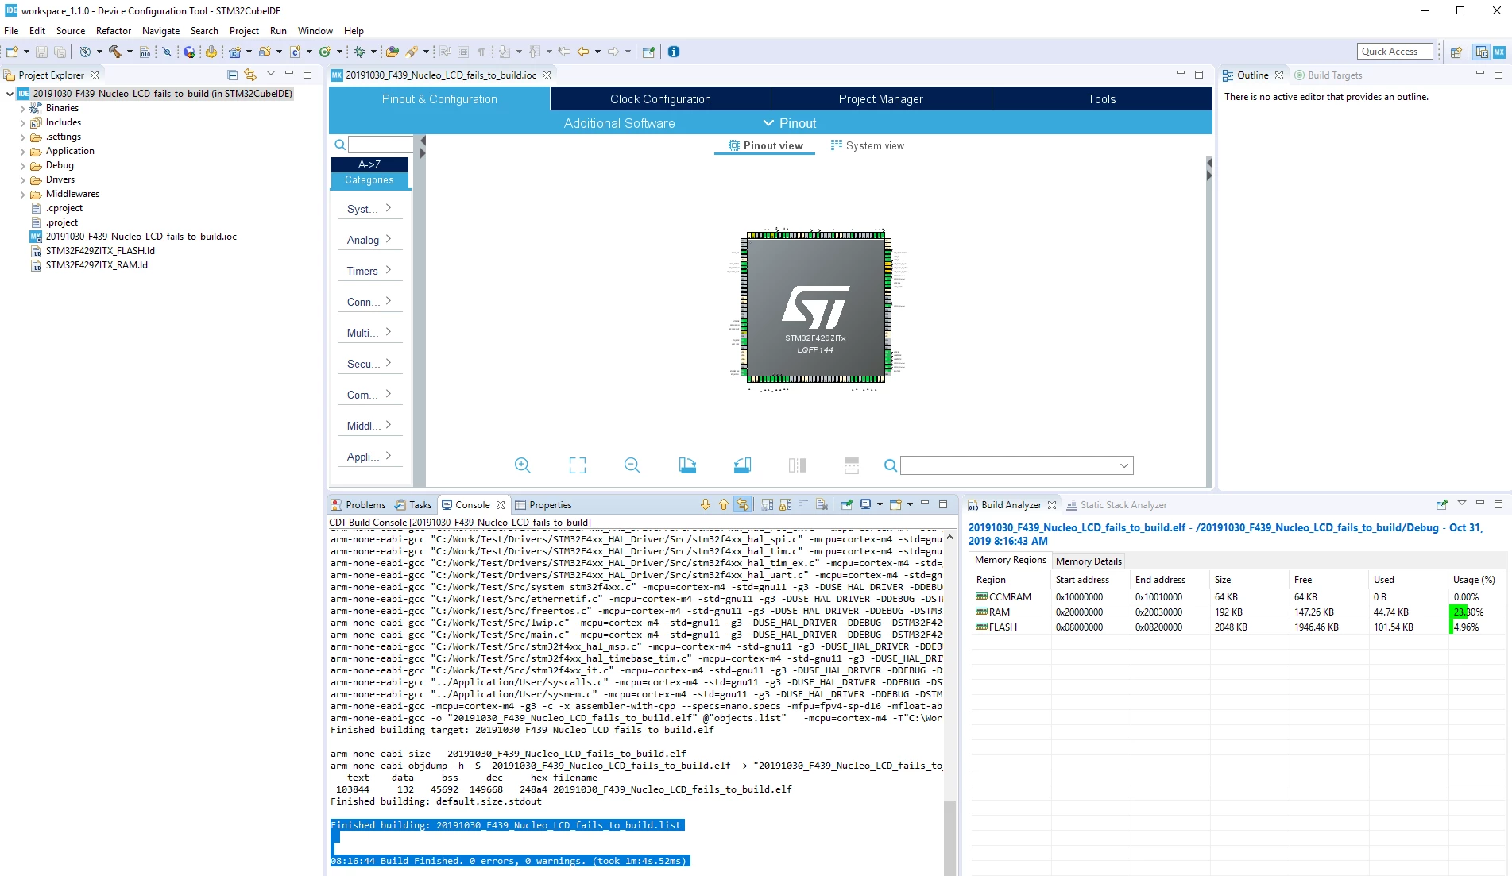
Task: Switch to the Device Configuration MX perspective
Action: [x=1499, y=52]
